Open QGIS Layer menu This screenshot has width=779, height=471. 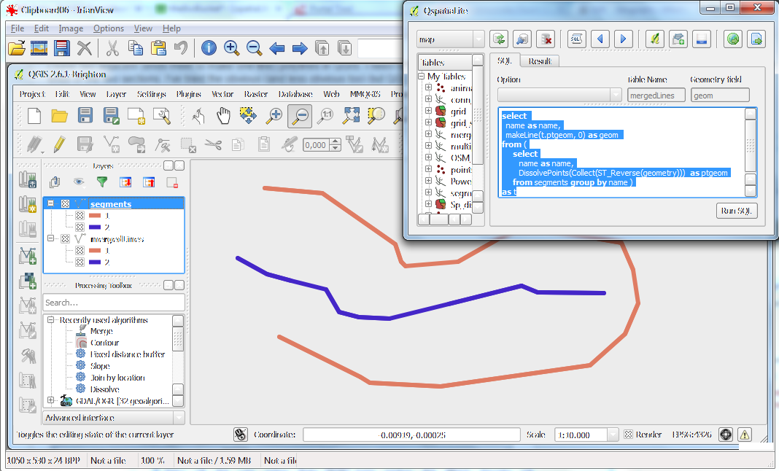(x=116, y=94)
